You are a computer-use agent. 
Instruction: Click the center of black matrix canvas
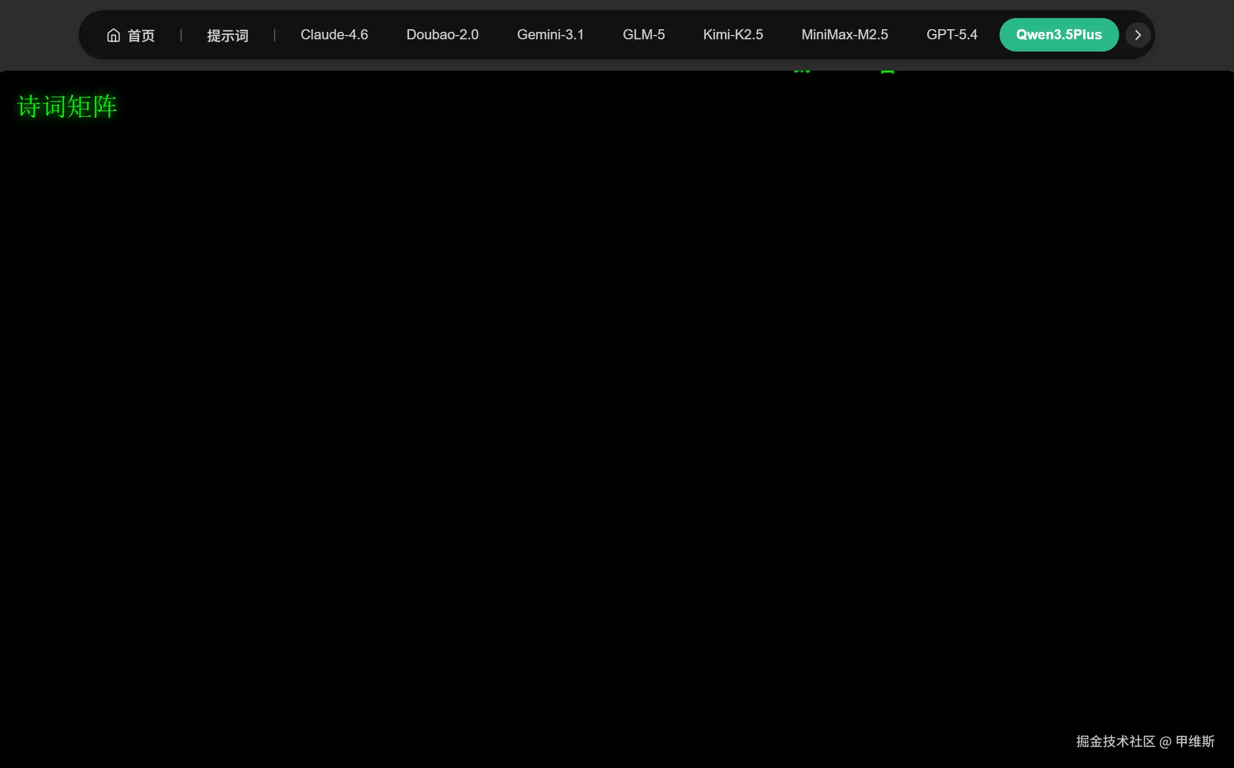point(616,420)
